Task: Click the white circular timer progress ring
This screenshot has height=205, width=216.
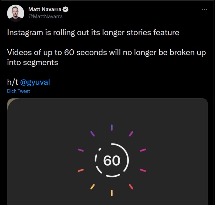Action: tap(128, 160)
